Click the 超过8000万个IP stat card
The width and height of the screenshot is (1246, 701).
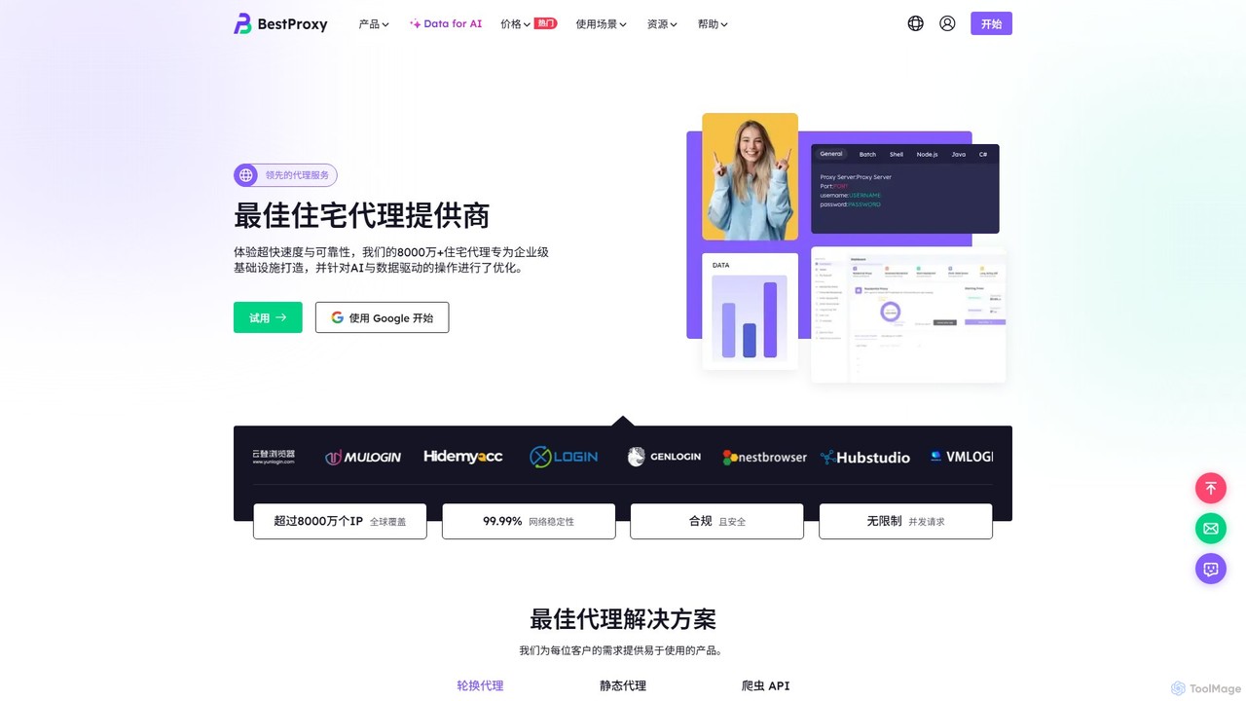(x=340, y=521)
